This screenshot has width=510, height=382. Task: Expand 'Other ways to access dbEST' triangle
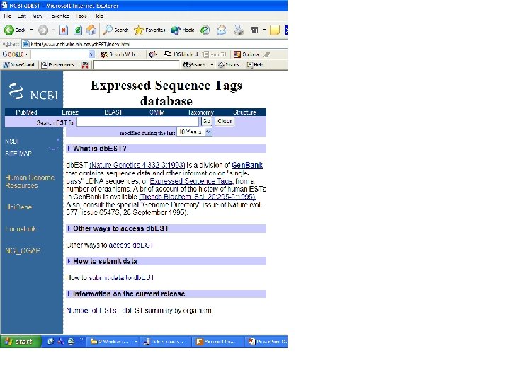(69, 228)
